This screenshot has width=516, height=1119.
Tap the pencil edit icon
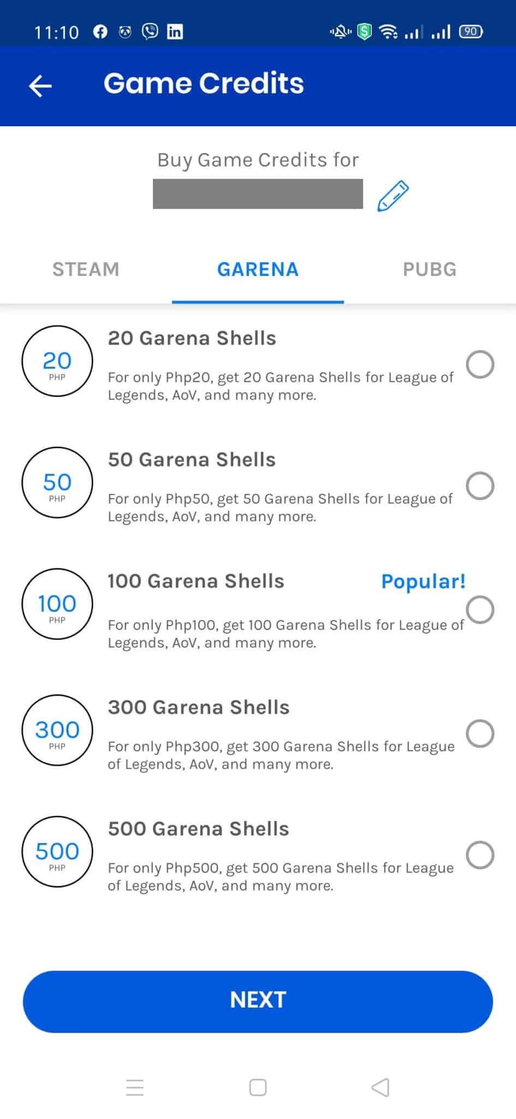click(x=393, y=196)
